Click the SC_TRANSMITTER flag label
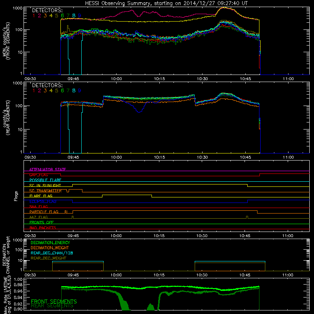This screenshot has height=314, width=314. (46, 191)
